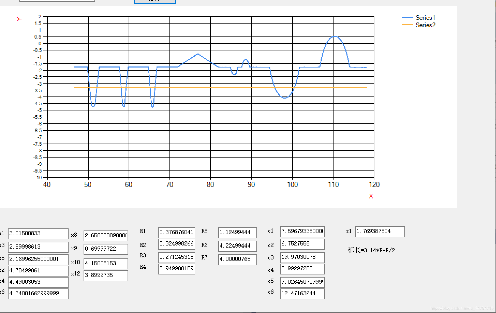This screenshot has height=313, width=496.
Task: Click the c5 input field
Action: point(302,282)
